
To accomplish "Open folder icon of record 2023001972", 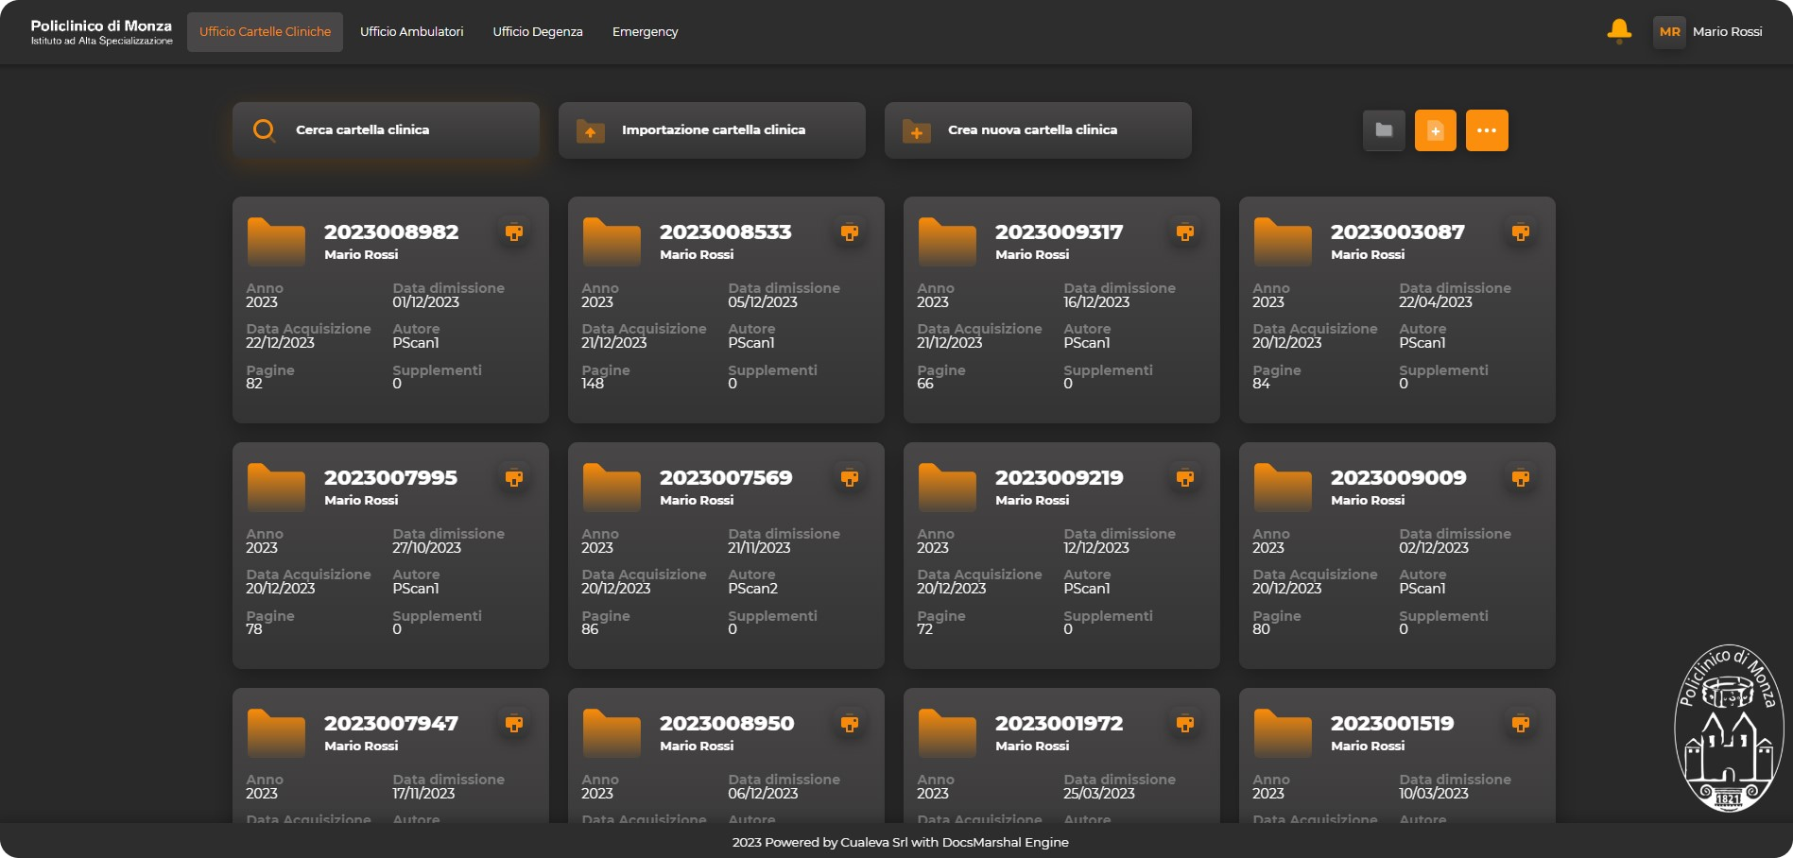I will tap(947, 732).
